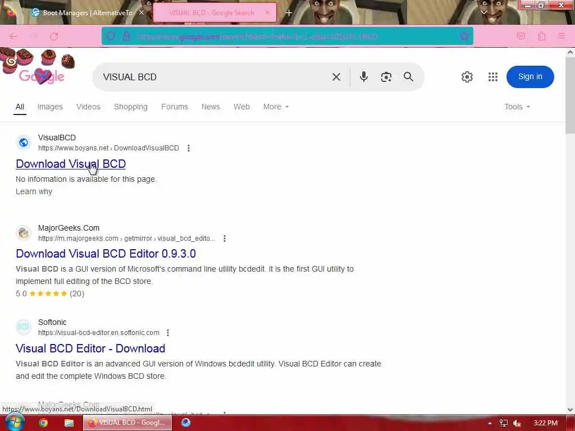Image resolution: width=575 pixels, height=431 pixels.
Task: Expand the More search filters
Action: pos(276,107)
